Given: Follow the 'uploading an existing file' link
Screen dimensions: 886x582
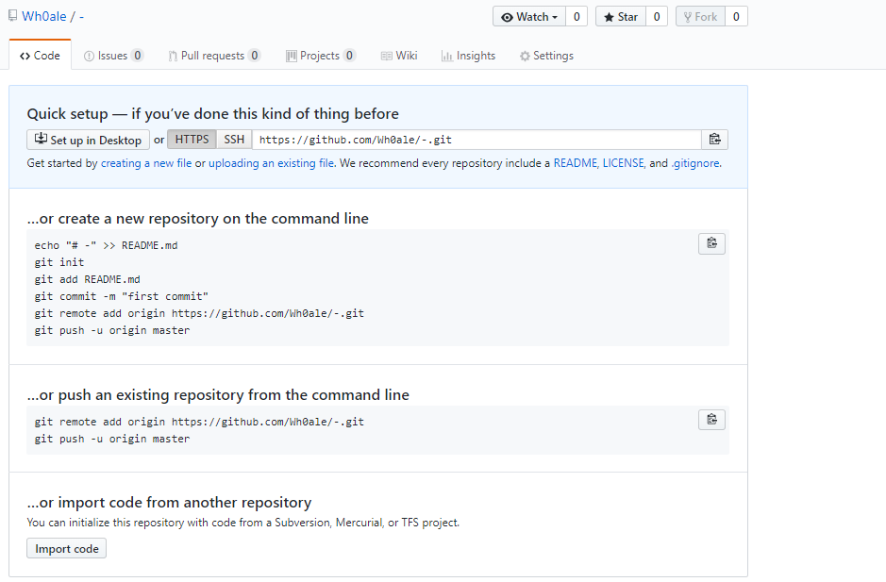Looking at the screenshot, I should pos(271,163).
